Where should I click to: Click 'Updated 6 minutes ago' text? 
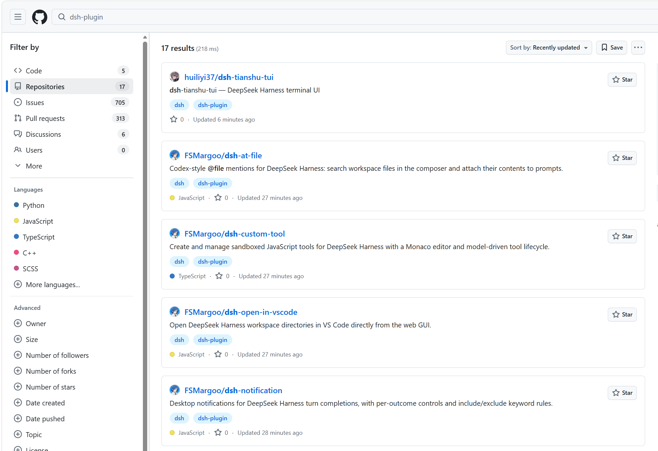pos(224,120)
